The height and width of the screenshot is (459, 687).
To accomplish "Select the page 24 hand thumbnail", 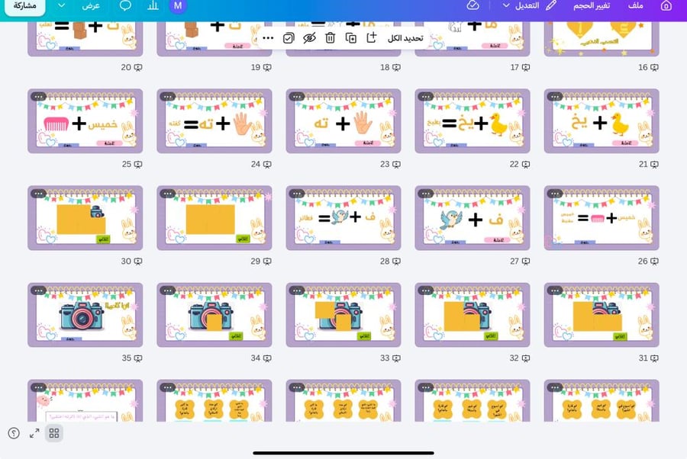I will tap(214, 121).
